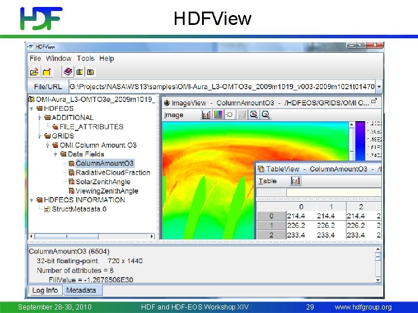Click metadata panel scroll down arrow
418x313 pixels.
[378, 280]
